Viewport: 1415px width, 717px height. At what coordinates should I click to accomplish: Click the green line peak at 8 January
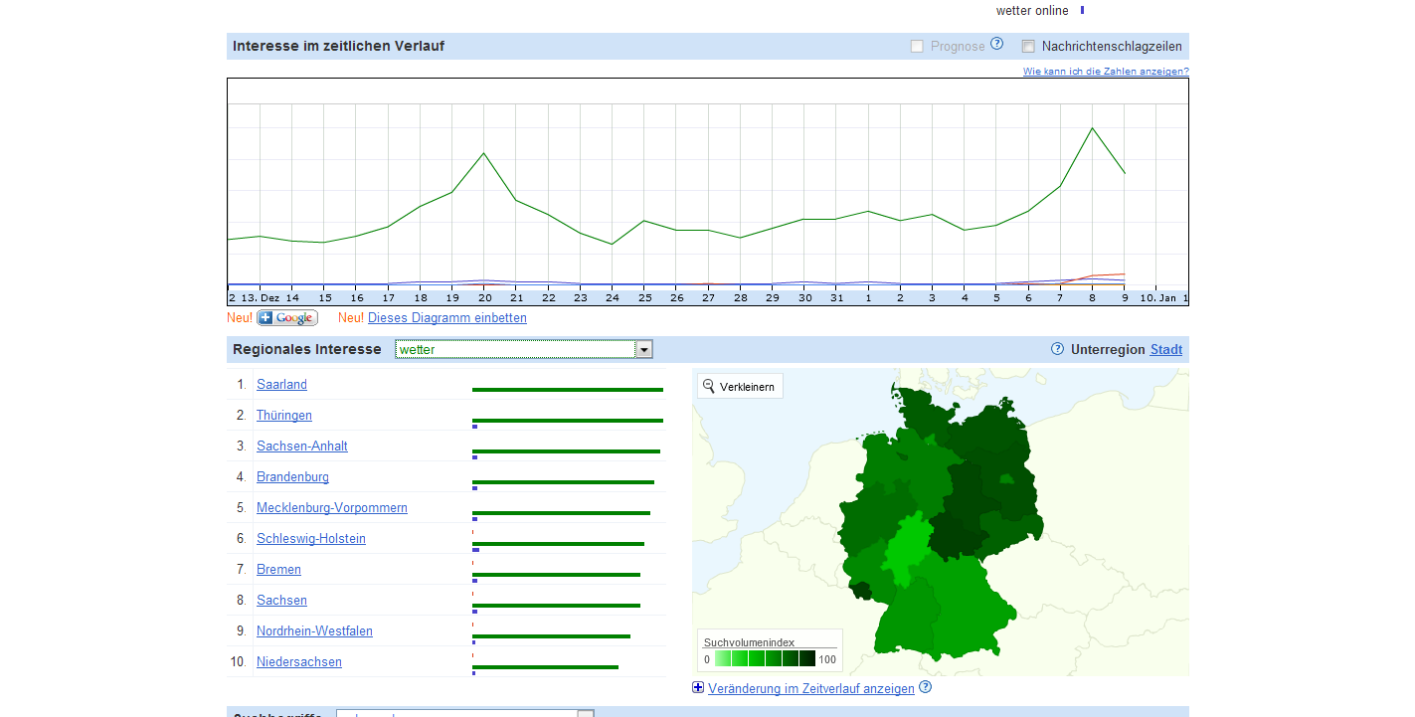pyautogui.click(x=1093, y=128)
